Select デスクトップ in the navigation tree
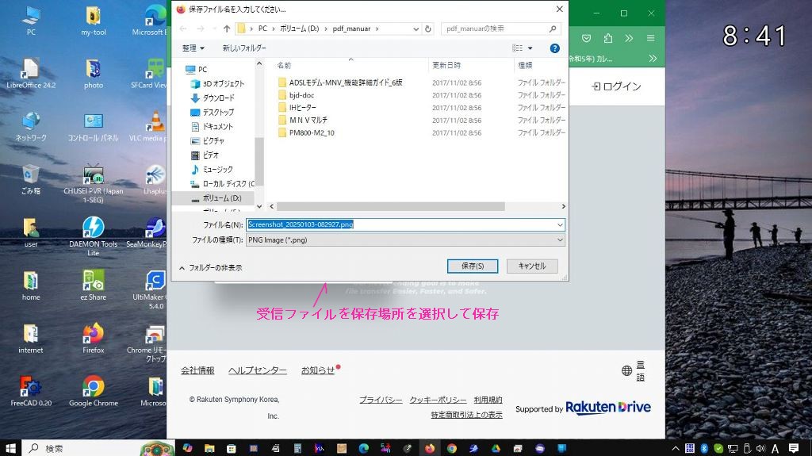This screenshot has width=812, height=456. tap(219, 113)
